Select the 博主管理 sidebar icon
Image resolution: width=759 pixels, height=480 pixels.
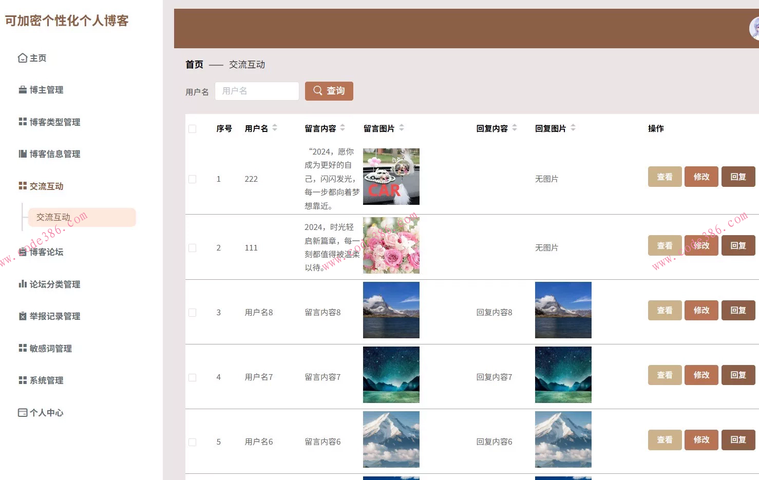(22, 89)
